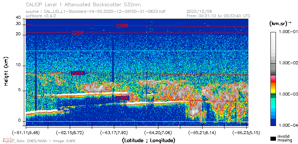The image size is (298, 144).
Task: Click the '225K' contour label near 8 km
Action: [x=78, y=73]
